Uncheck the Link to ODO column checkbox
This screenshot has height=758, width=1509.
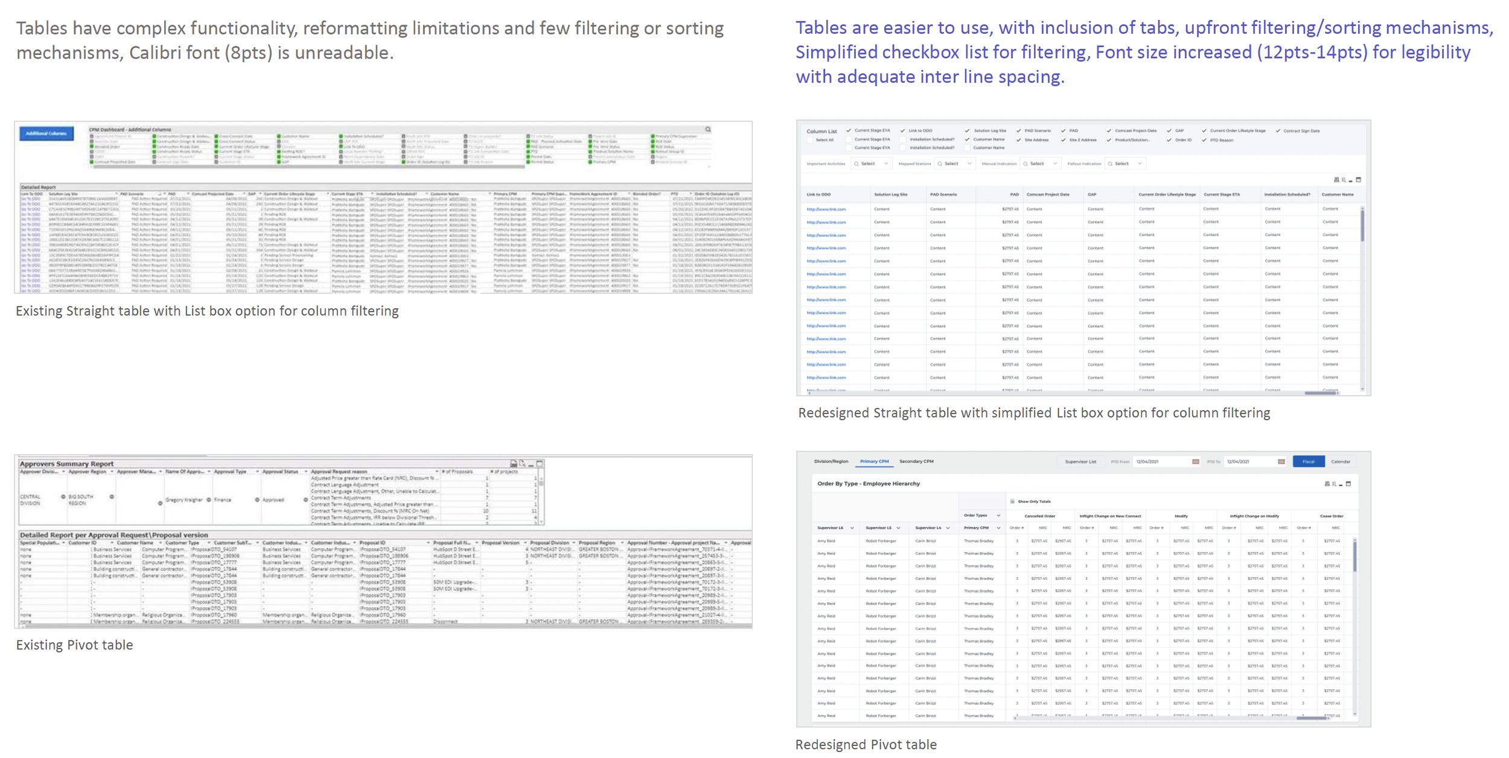coord(902,131)
